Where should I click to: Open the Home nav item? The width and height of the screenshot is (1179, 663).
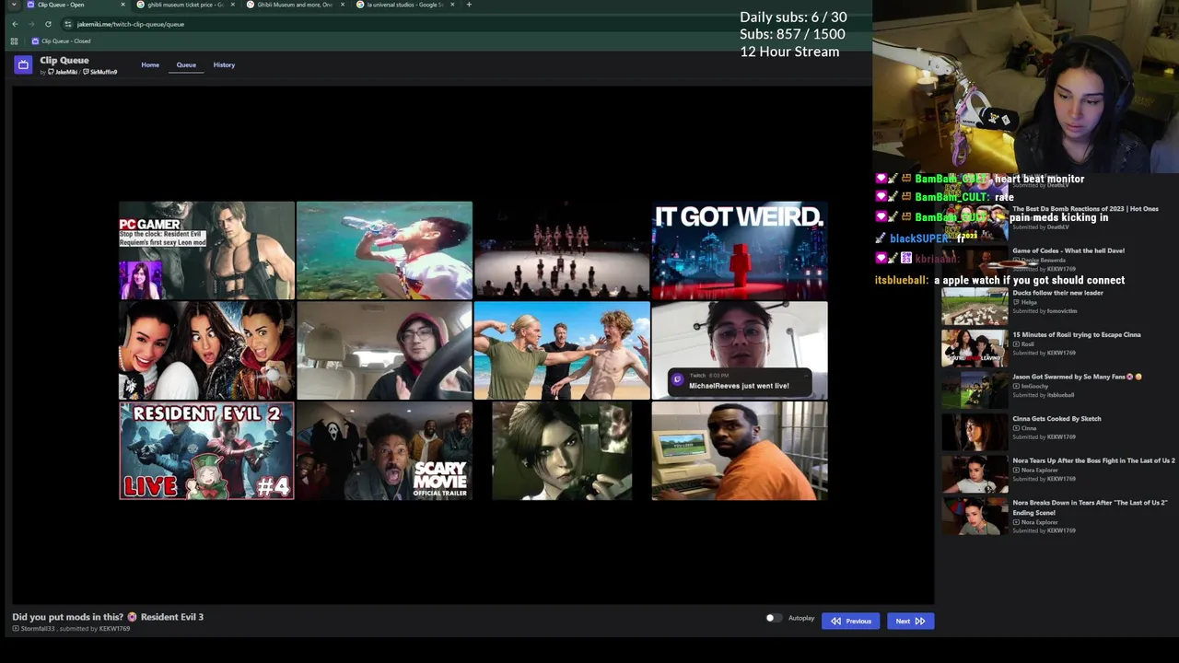(x=150, y=65)
